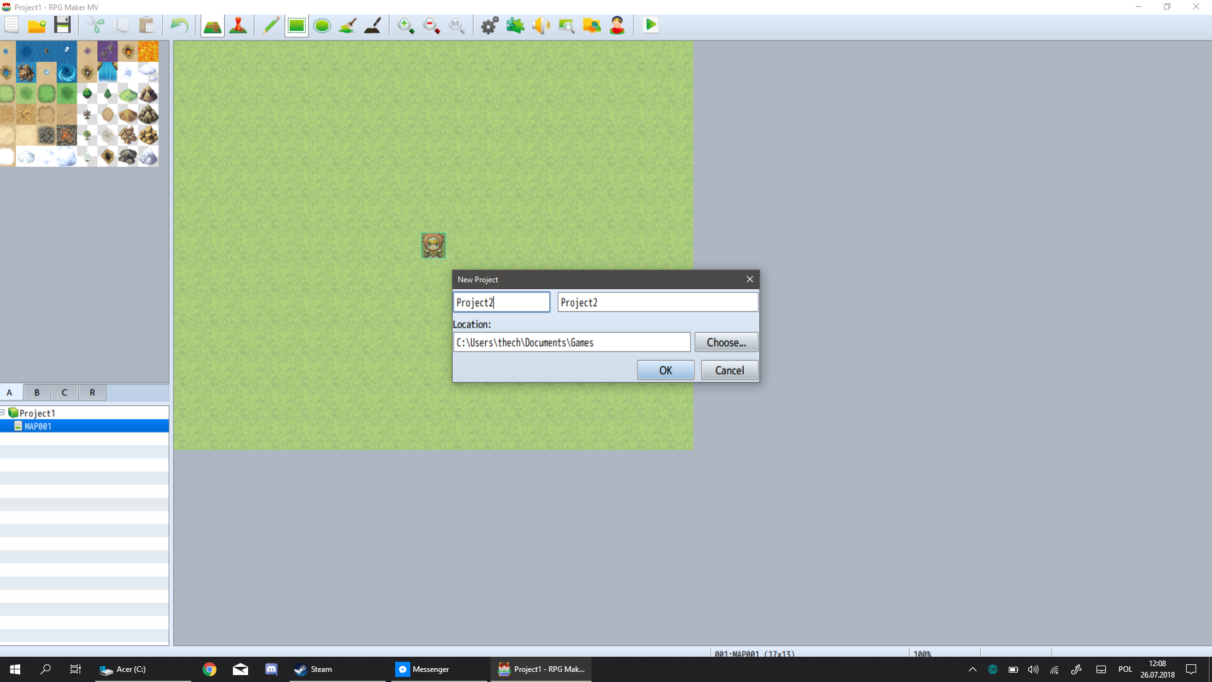Collapse the Project1 tree node
The height and width of the screenshot is (682, 1212).
click(x=3, y=412)
